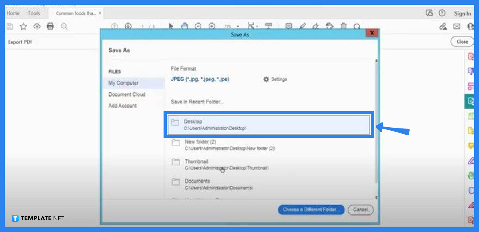Select the pencil markup tool in toolbar
This screenshot has height=232, width=479.
303,26
